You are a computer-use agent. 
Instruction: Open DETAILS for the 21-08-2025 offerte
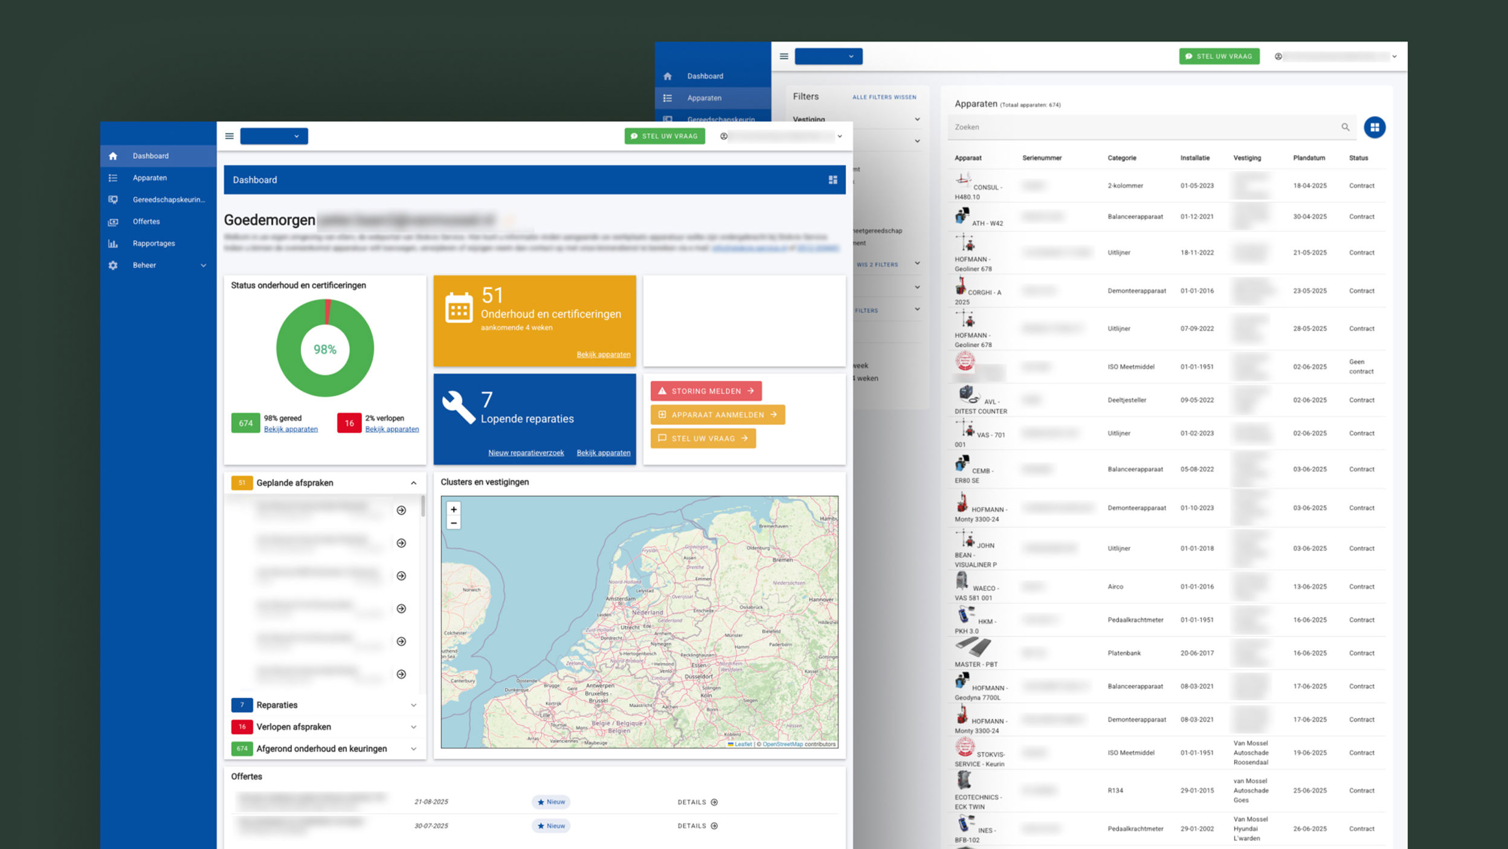[x=697, y=802]
